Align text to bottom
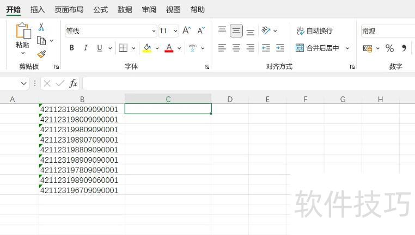 250,32
